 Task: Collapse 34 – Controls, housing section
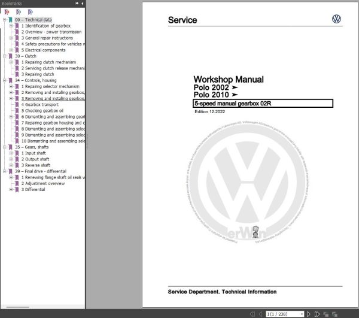[4, 80]
